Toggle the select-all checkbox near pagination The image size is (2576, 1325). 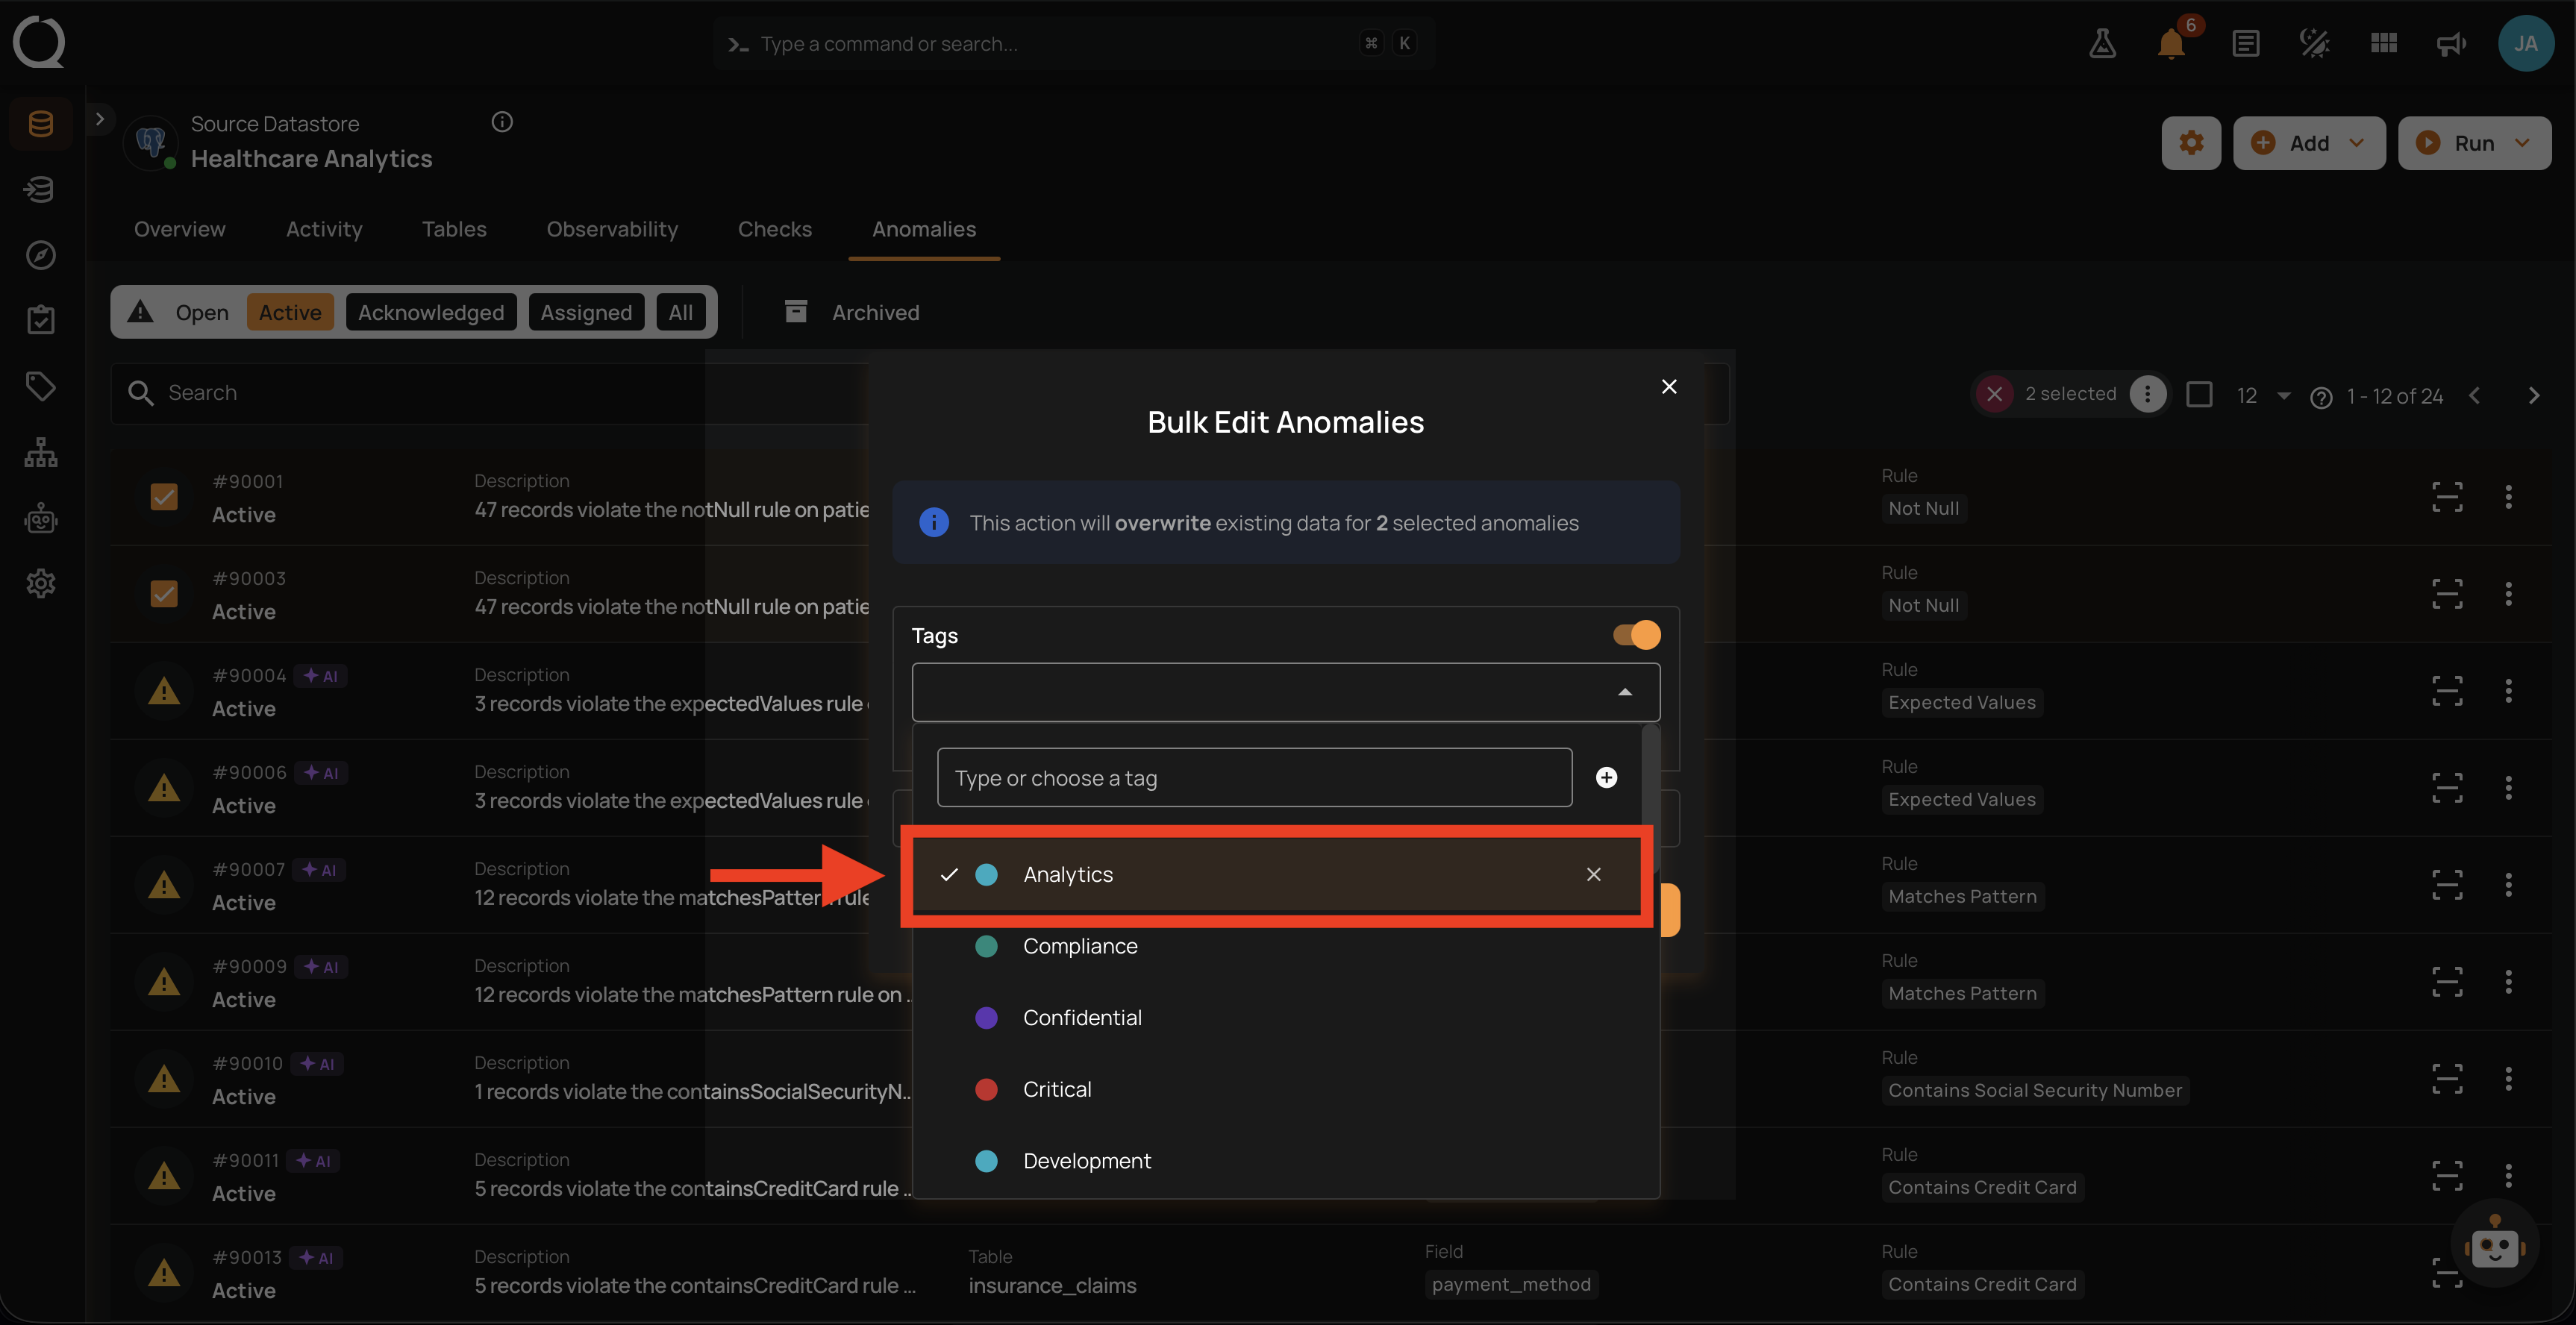pos(2199,394)
